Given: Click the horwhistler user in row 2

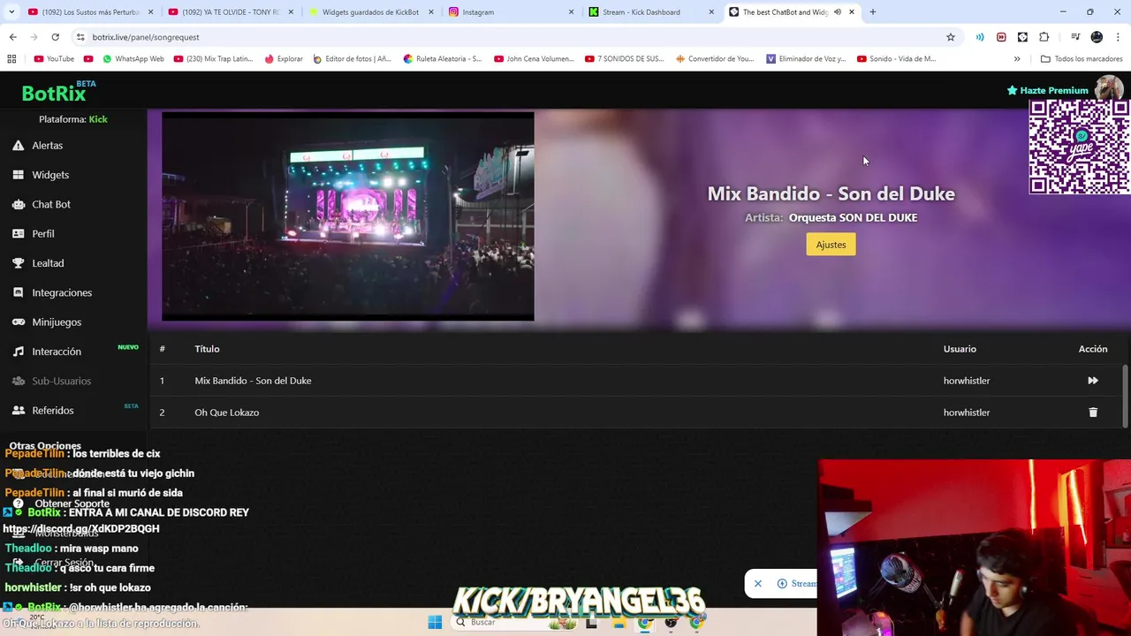Looking at the screenshot, I should click(967, 413).
